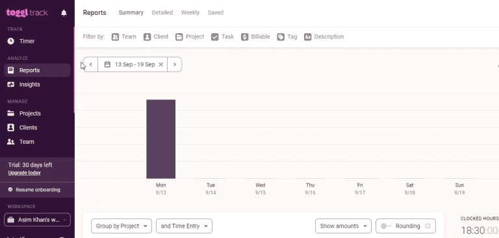This screenshot has width=499, height=238.
Task: Open the Rounding settings gear
Action: tap(428, 226)
